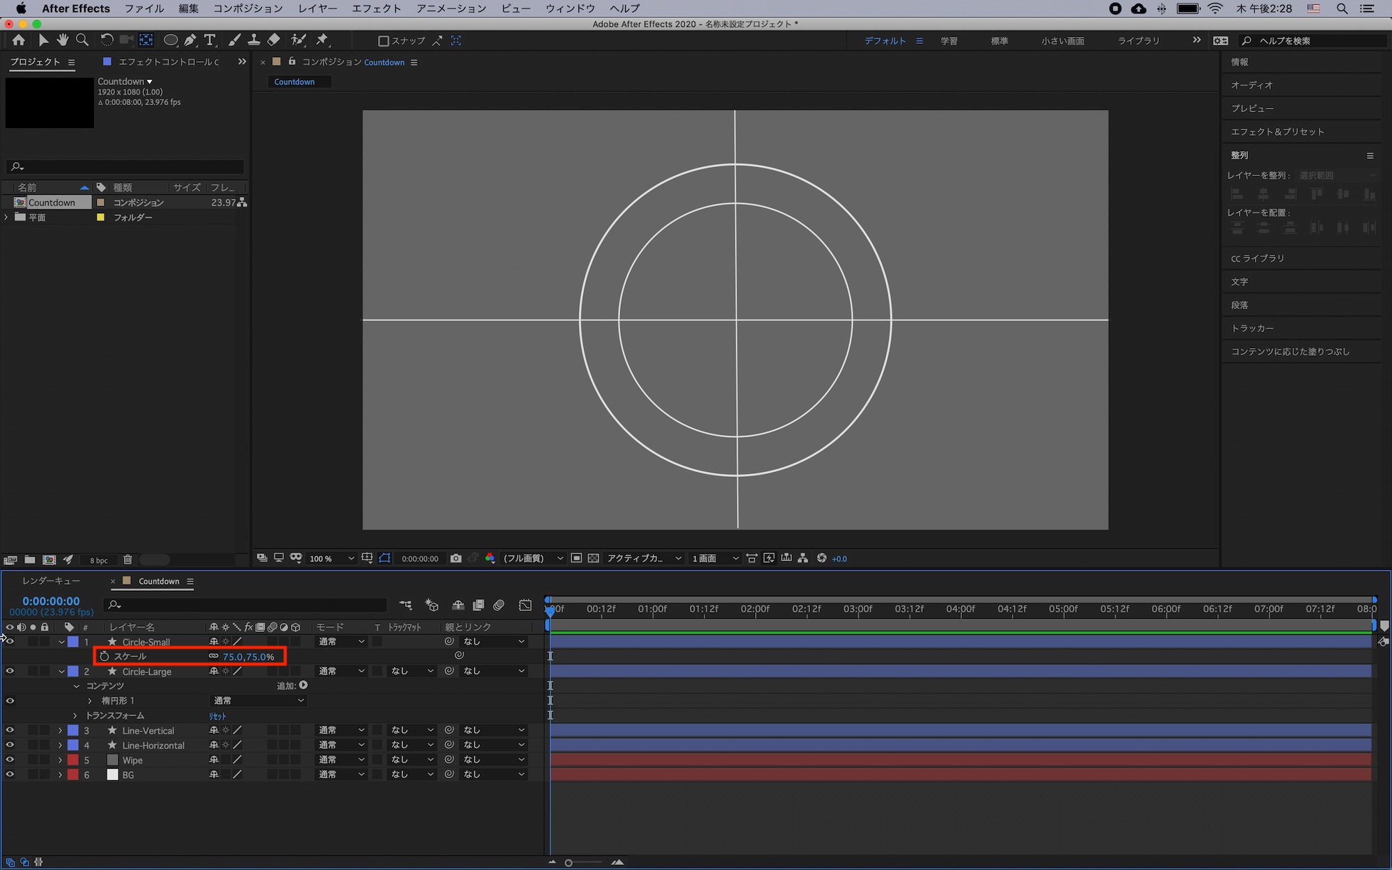Expand the Line-Vertical layer properties
The height and width of the screenshot is (870, 1392).
click(x=61, y=730)
